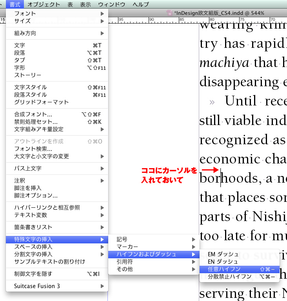The width and height of the screenshot is (287, 301).
Task: Open その他 submenu
Action: [154, 269]
